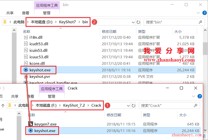Viewport: 208px width, 140px height.
Task: Open Help in the bin window
Action: pos(204,13)
